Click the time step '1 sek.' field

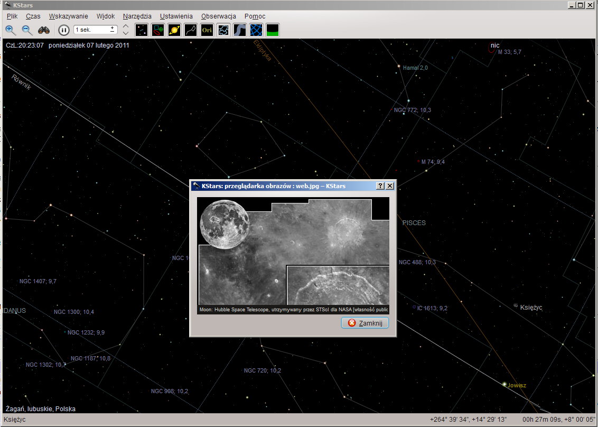click(x=91, y=30)
